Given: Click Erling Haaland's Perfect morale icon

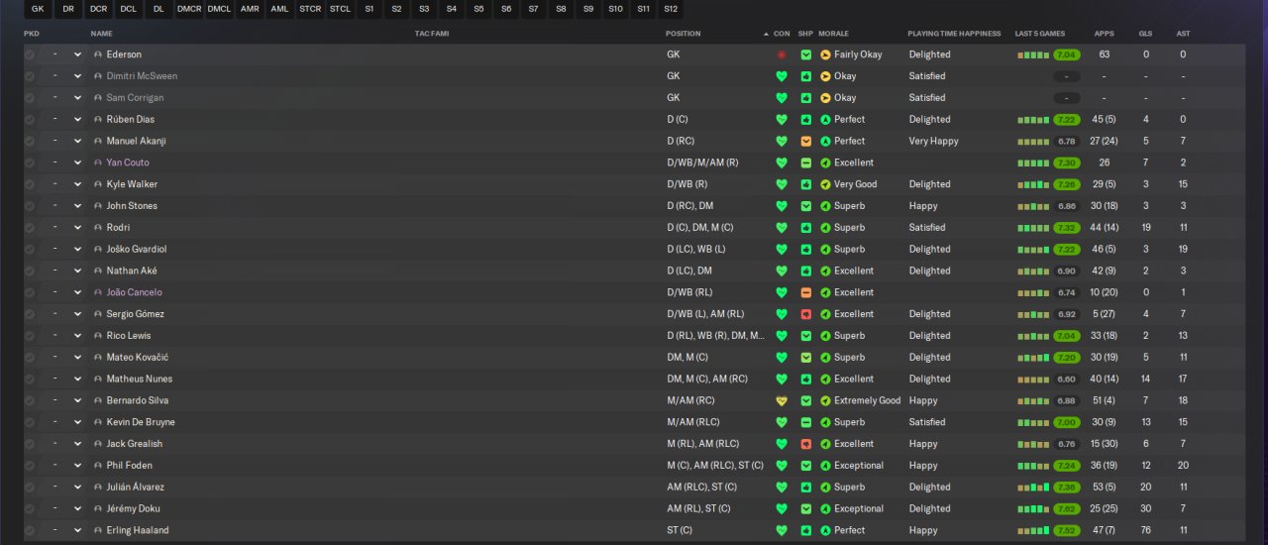Looking at the screenshot, I should (x=825, y=530).
